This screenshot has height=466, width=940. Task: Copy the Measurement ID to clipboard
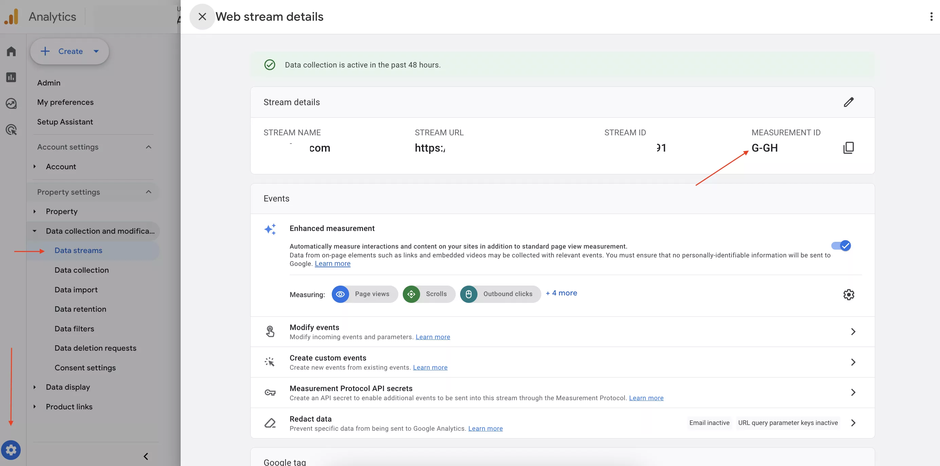[x=848, y=148]
